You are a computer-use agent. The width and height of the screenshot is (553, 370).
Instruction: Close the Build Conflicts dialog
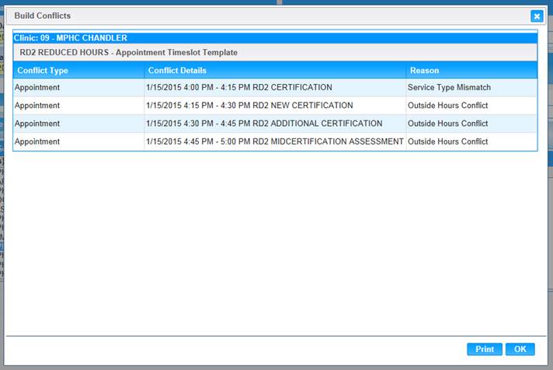point(537,16)
